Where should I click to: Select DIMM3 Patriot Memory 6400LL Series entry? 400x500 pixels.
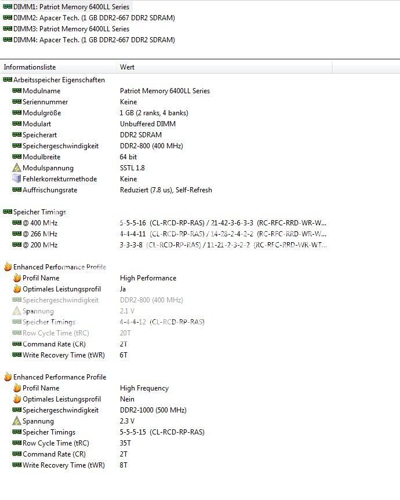[x=71, y=29]
